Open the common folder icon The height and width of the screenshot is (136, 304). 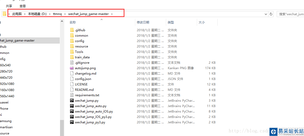[x=72, y=36]
